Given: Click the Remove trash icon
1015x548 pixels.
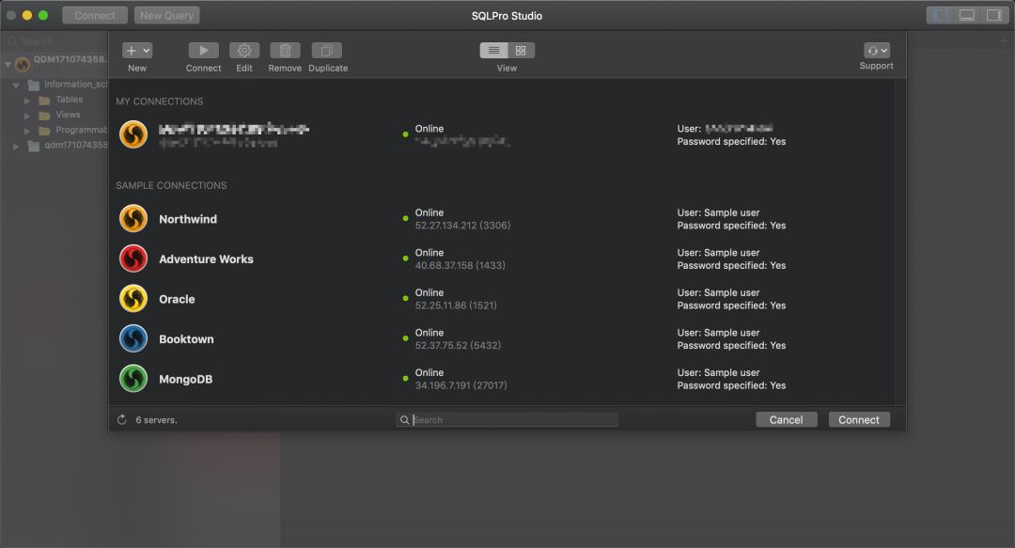Looking at the screenshot, I should [x=285, y=51].
